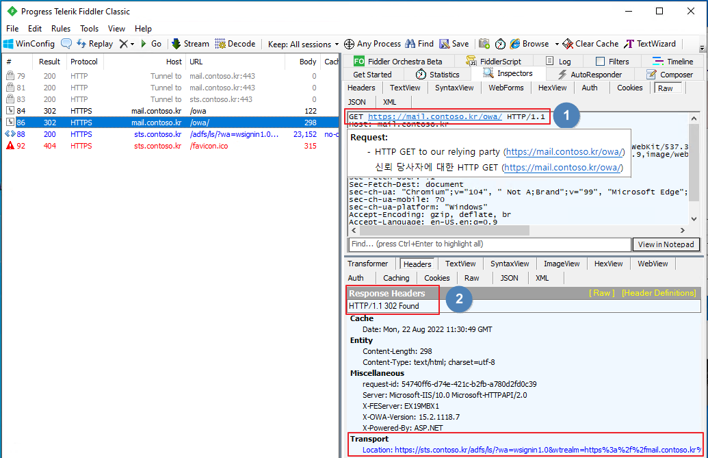Select session 83 tunnel to sts.contoso.kr:443

coord(171,99)
